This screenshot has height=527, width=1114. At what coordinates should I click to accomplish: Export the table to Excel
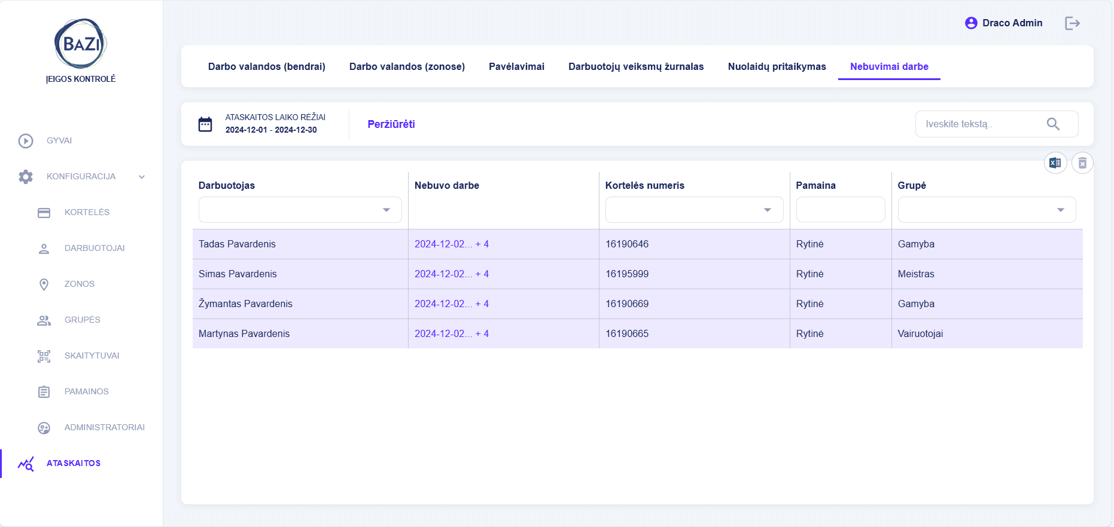click(x=1055, y=163)
